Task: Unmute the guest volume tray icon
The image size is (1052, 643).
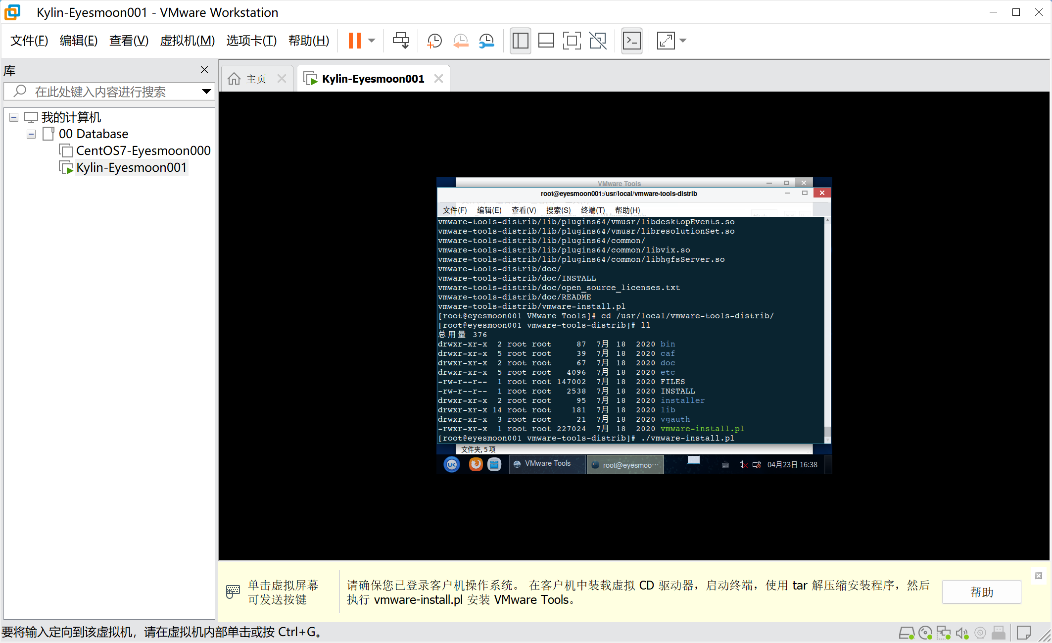Action: (743, 465)
